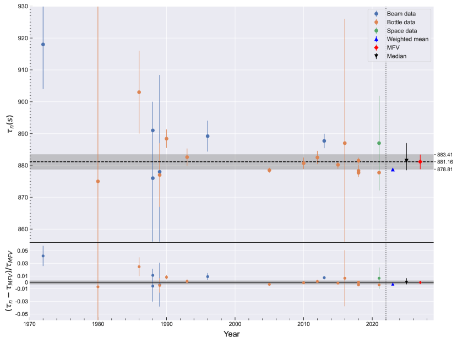Select the 'Space data' legend label
457x343 pixels.
pyautogui.click(x=401, y=31)
